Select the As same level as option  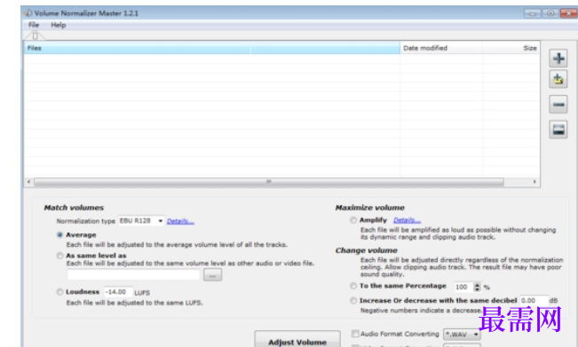59,256
